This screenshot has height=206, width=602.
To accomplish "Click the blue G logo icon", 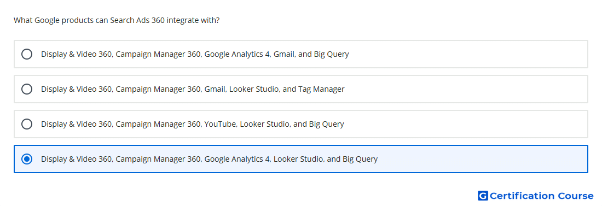I will (483, 196).
